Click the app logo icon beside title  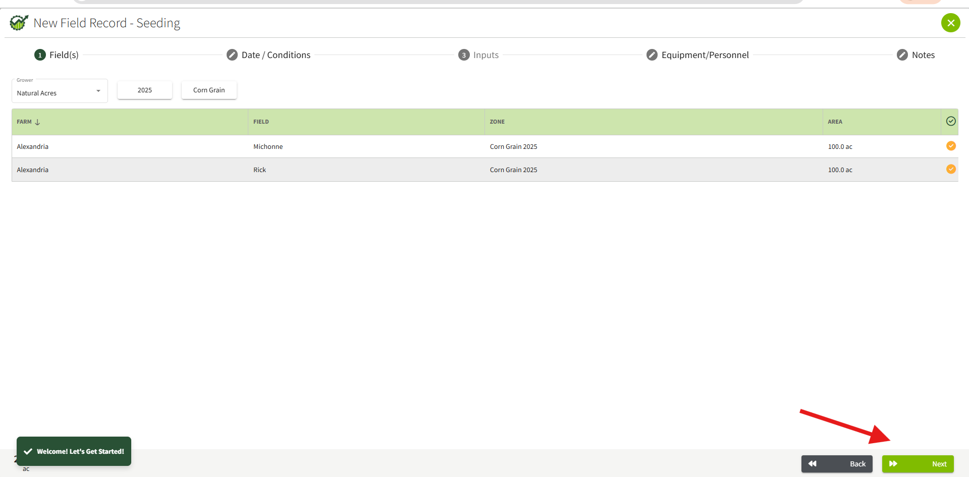(x=19, y=23)
